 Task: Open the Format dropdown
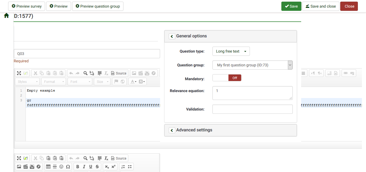pos(53,82)
